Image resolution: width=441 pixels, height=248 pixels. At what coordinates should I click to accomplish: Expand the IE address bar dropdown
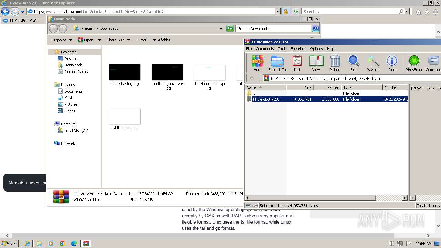pos(278,11)
